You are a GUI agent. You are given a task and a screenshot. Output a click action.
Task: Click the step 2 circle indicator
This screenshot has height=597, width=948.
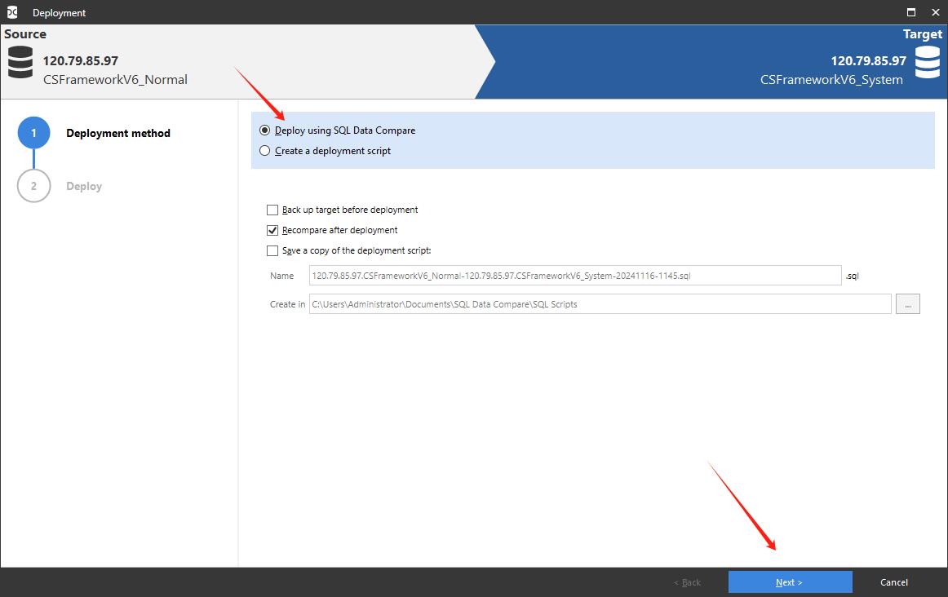tap(33, 186)
